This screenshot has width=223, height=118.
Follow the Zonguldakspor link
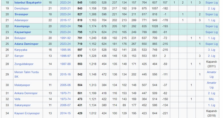(x=24, y=64)
